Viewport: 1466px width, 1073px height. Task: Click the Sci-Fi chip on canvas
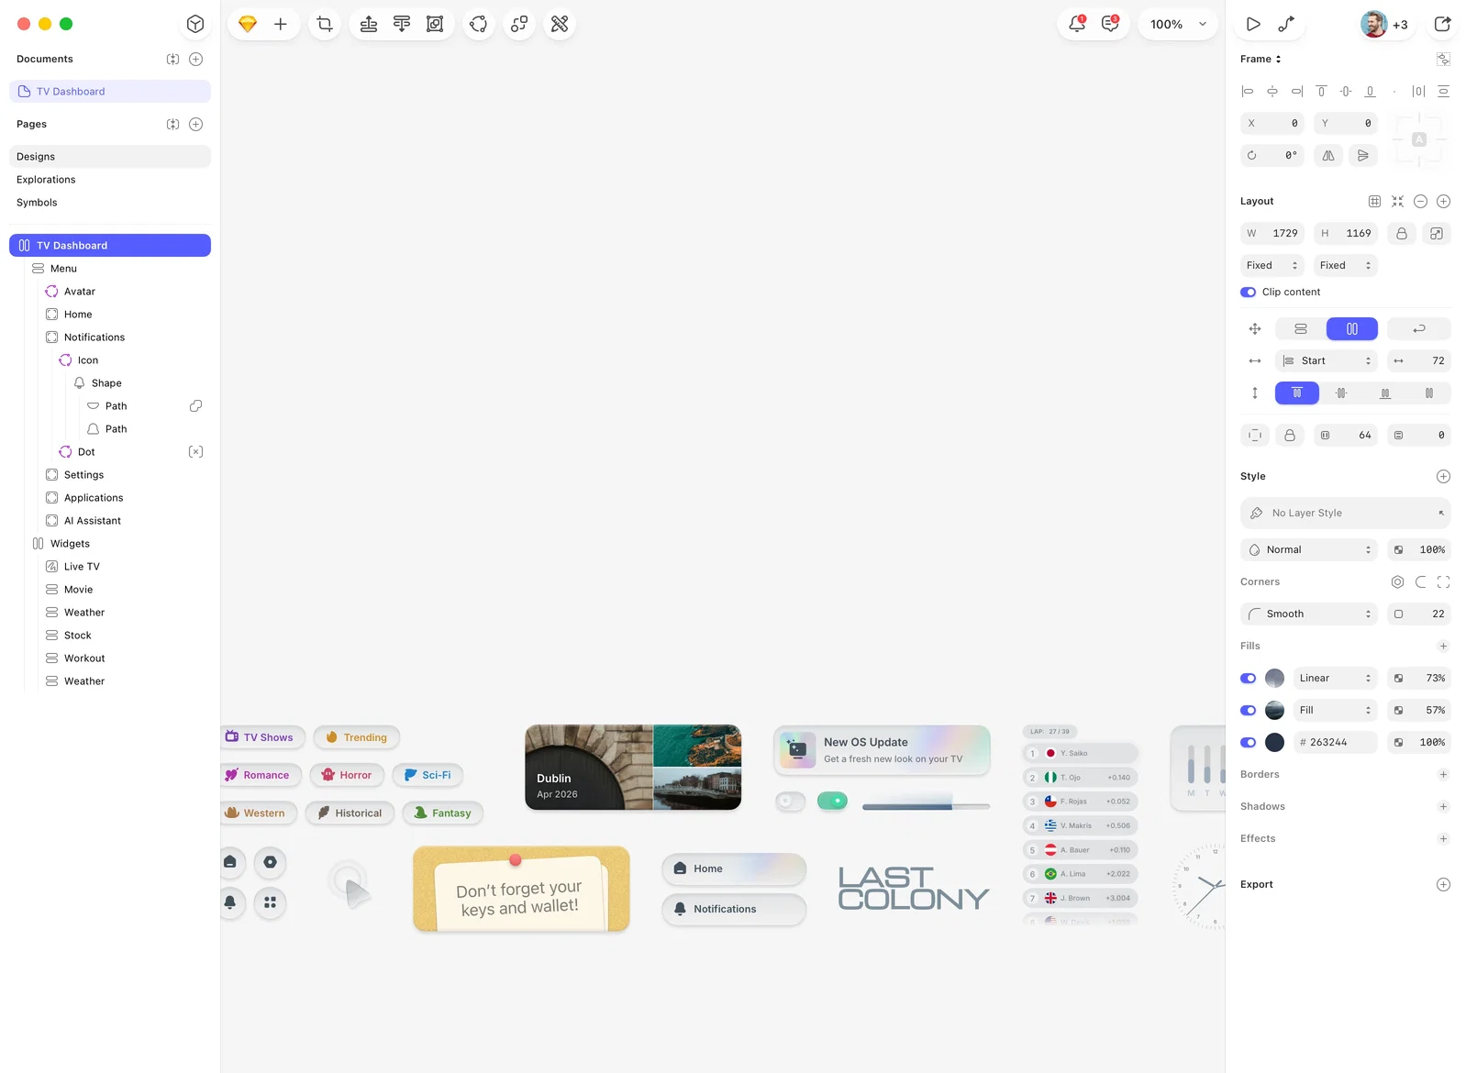click(428, 775)
